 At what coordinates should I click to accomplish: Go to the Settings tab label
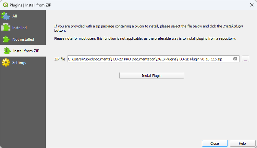[x=19, y=63]
